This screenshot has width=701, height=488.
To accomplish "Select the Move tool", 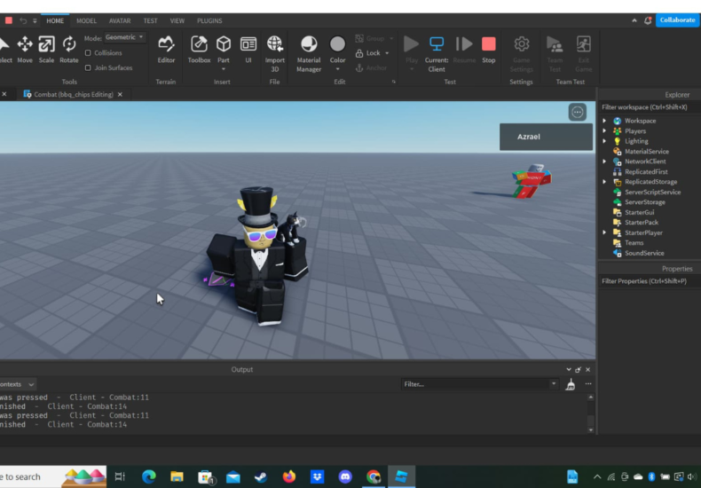I will pyautogui.click(x=25, y=49).
